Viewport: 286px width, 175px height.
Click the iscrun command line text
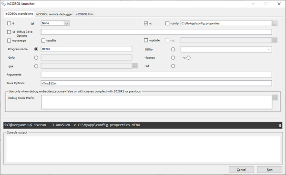(x=72, y=125)
